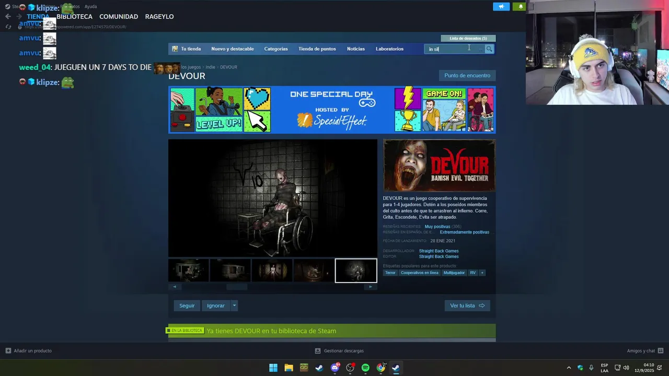The height and width of the screenshot is (376, 669).
Task: Select the fourth screenshot thumbnail
Action: (x=314, y=271)
